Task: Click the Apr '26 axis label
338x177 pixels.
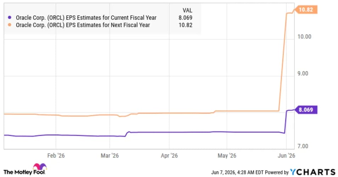Action: [169, 155]
